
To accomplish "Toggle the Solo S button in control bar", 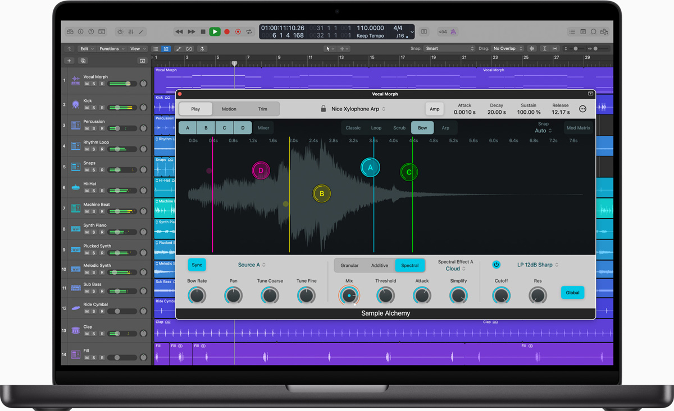I will tap(424, 32).
